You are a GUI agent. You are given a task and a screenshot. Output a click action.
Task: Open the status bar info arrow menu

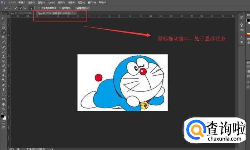pyautogui.click(x=52, y=149)
